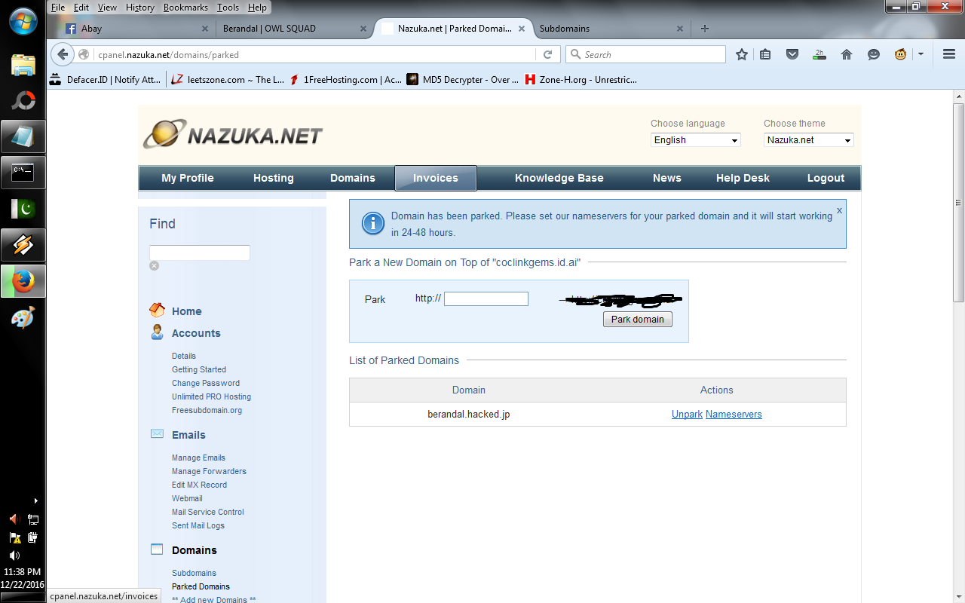
Task: Open Windows Start orb
Action: tap(23, 20)
